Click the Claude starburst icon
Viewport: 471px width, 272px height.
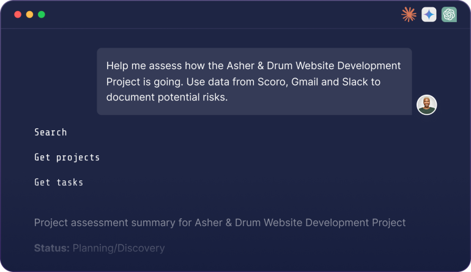click(409, 15)
